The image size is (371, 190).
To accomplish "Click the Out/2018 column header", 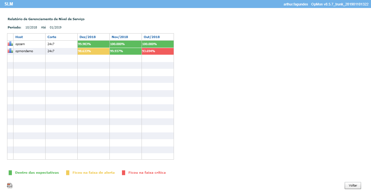I will (152, 37).
